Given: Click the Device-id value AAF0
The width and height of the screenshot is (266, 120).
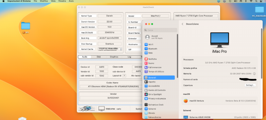Looking at the screenshot, I should (x=102, y=67).
